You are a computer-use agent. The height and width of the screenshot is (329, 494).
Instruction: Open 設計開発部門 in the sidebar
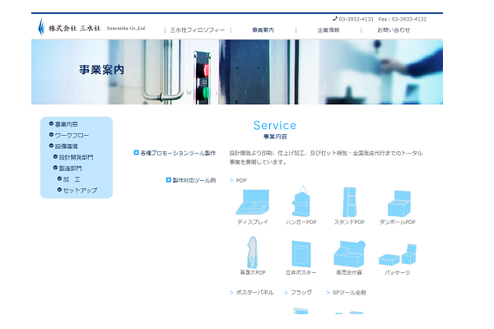[x=76, y=157]
